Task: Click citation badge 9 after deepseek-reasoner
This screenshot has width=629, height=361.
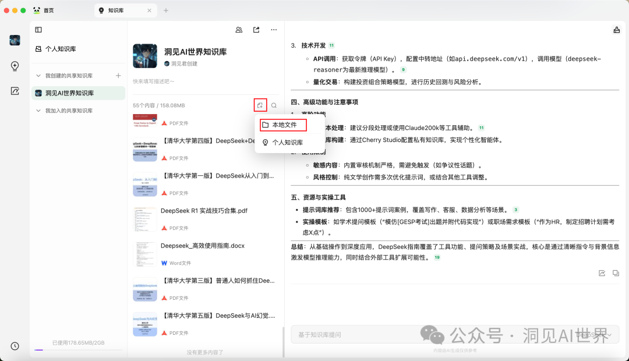Action: pos(403,70)
